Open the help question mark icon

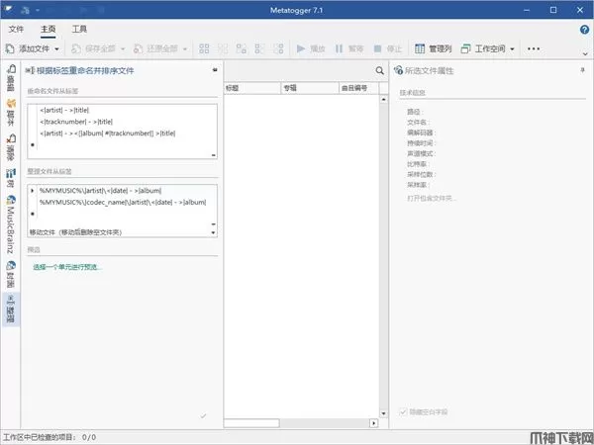pos(584,30)
